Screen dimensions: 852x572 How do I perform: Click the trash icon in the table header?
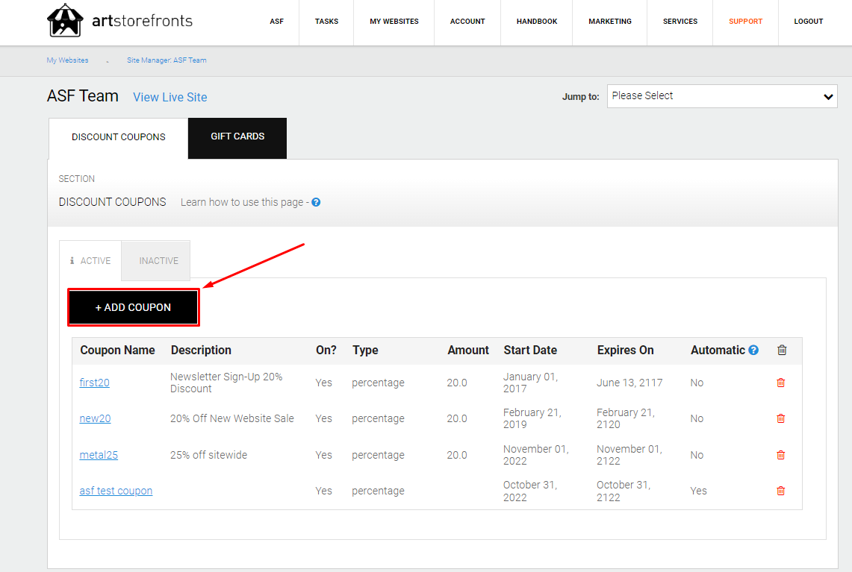click(x=782, y=350)
